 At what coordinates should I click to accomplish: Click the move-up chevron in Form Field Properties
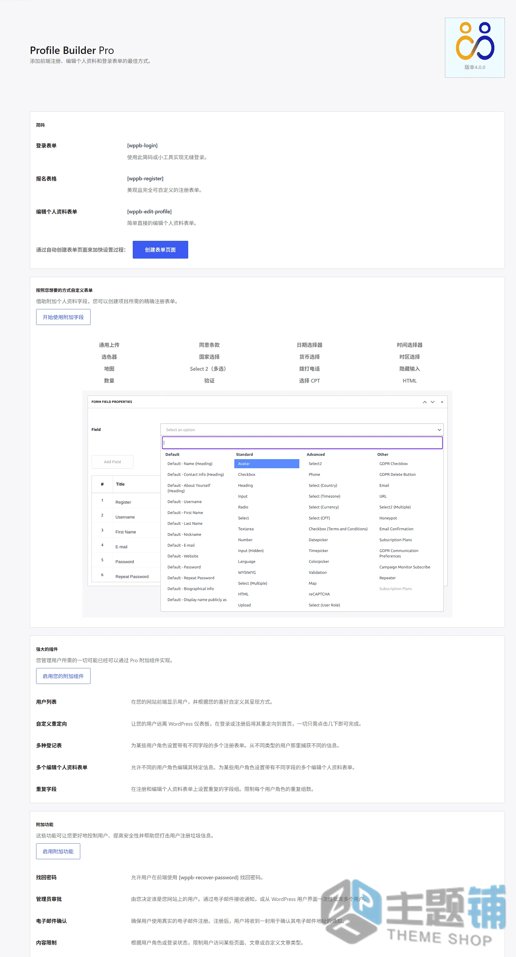pos(424,402)
